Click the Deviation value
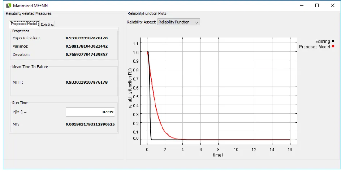Viewport: 341px width, 171px height. (87, 54)
